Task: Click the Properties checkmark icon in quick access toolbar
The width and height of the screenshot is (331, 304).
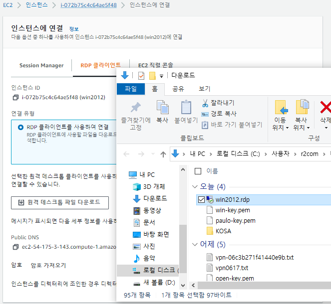Action: [141, 76]
